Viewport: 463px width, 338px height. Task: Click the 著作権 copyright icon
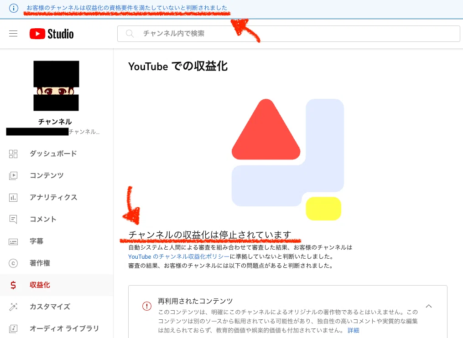tap(13, 263)
